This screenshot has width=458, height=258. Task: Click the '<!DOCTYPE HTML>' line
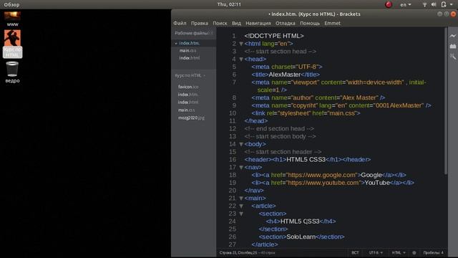pyautogui.click(x=274, y=36)
